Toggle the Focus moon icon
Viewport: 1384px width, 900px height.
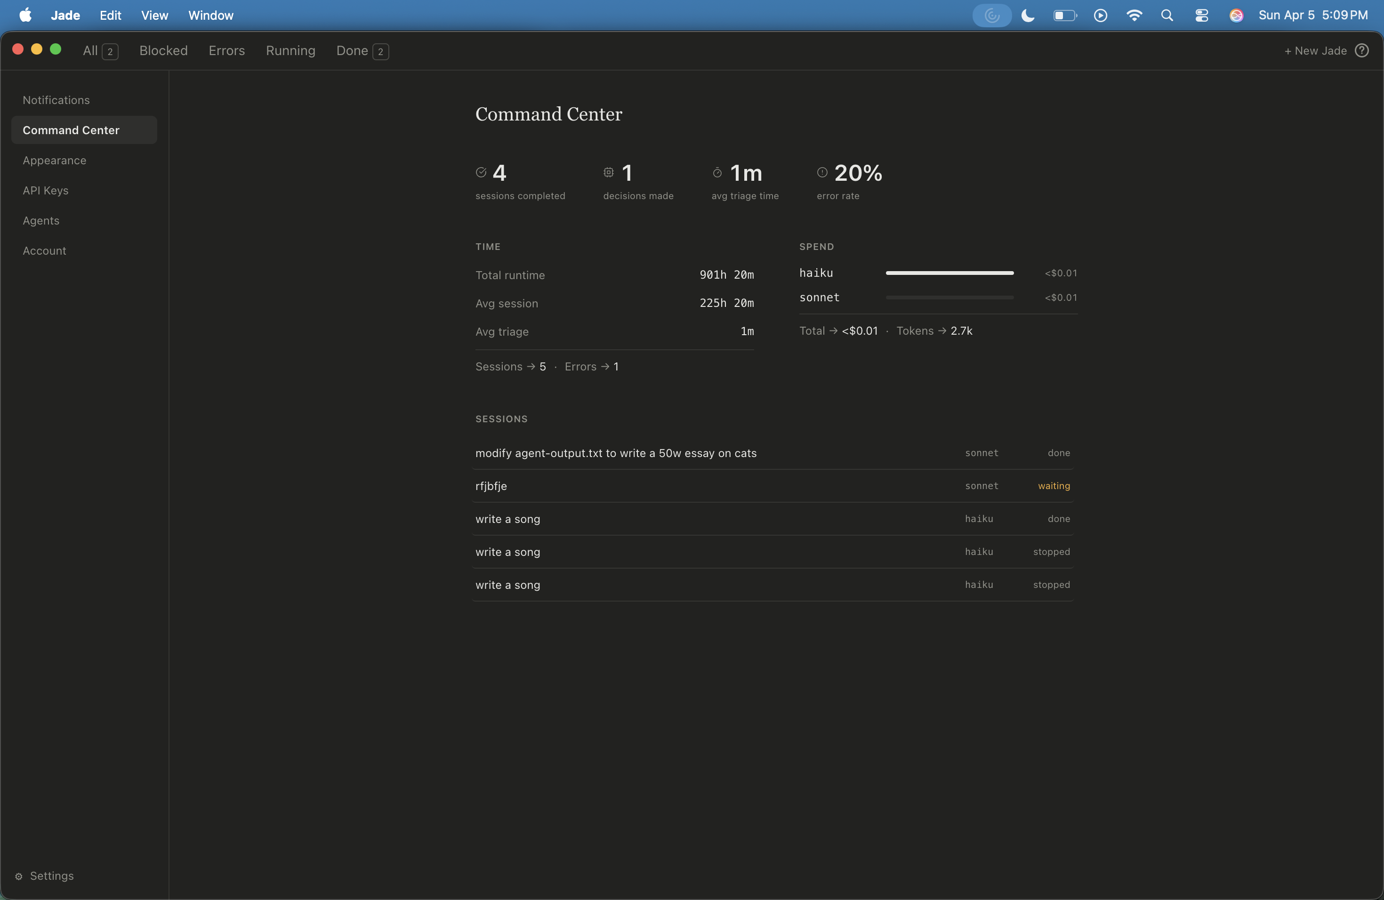click(1028, 16)
